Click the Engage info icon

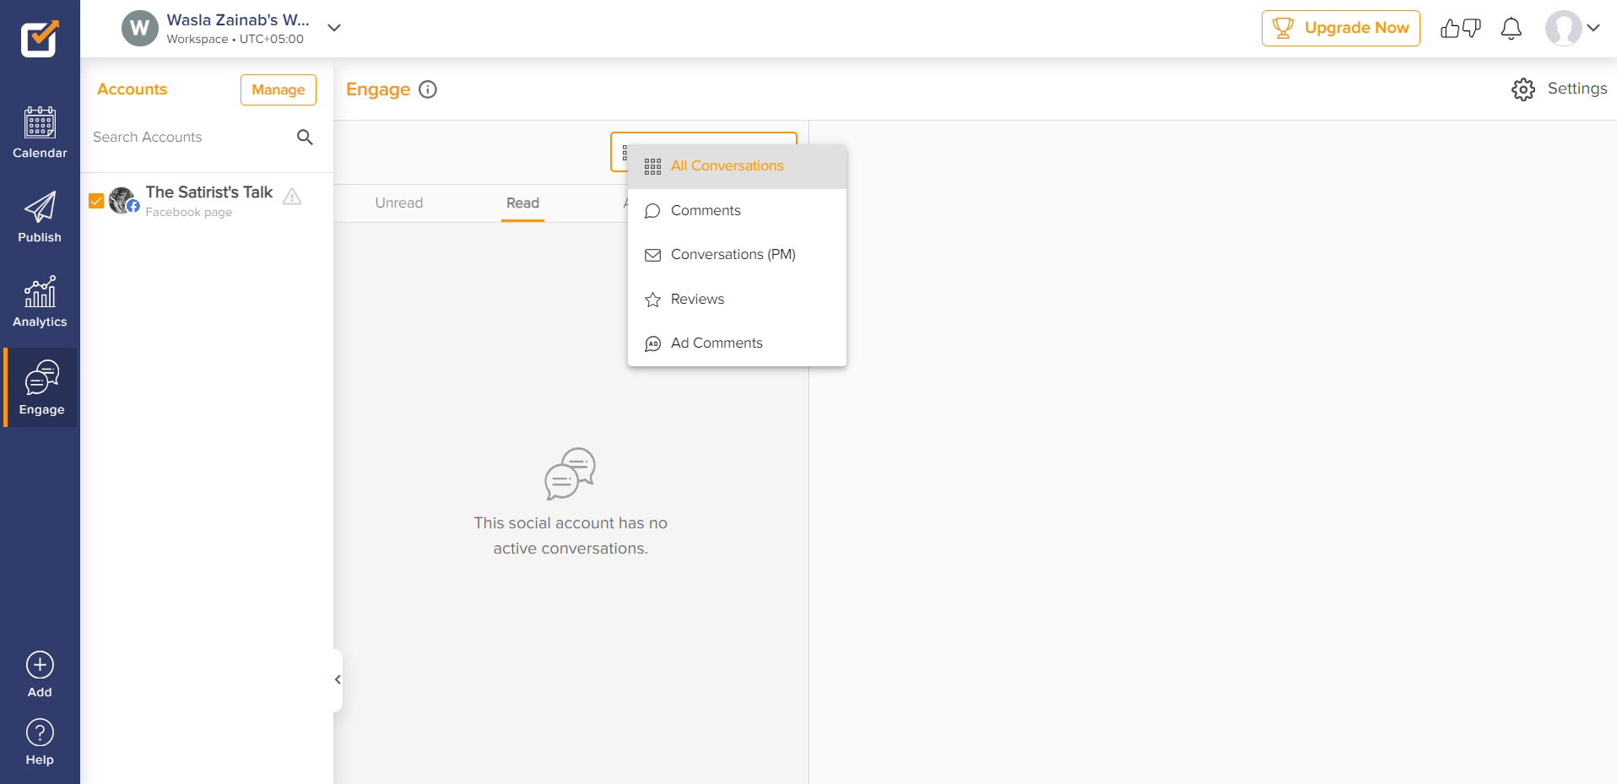[x=428, y=89]
